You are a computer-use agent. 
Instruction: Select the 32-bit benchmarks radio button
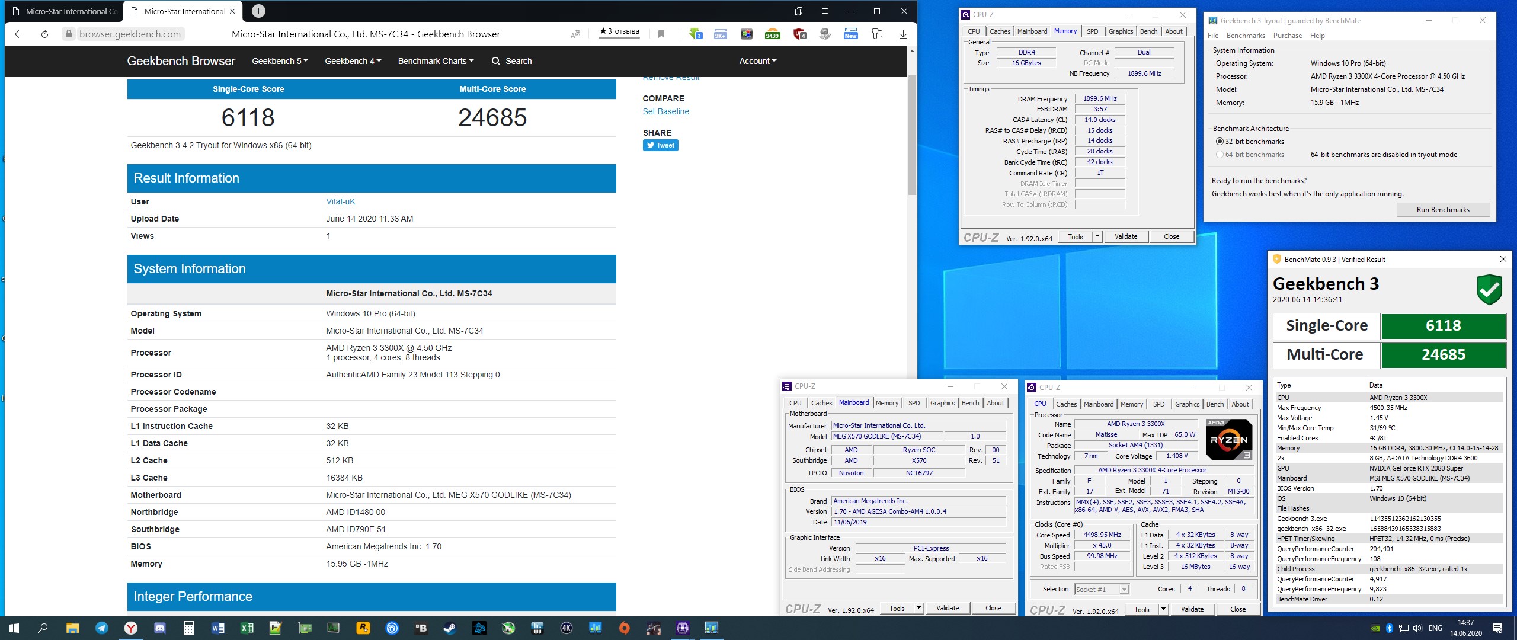(x=1220, y=142)
